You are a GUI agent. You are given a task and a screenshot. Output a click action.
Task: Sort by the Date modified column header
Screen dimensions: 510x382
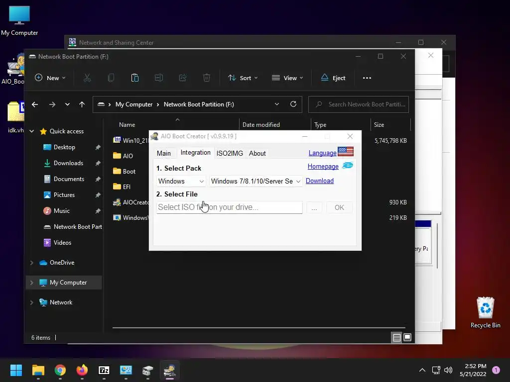[261, 125]
